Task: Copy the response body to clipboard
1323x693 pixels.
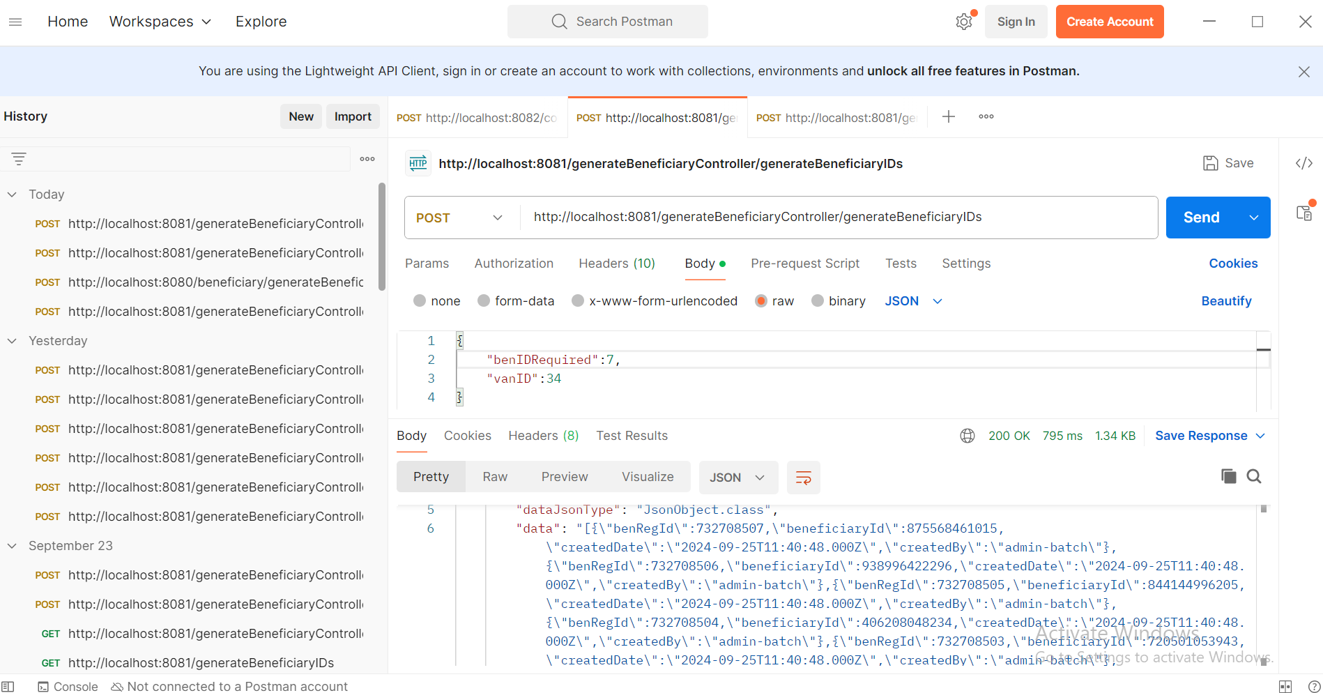Action: (1228, 476)
